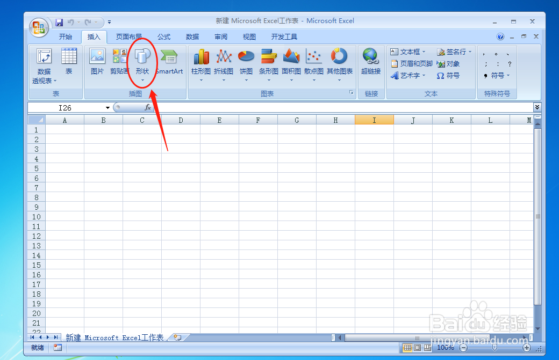Viewport: 559px width, 360px height.
Task: Insert a Line chart (折线图)
Action: pyautogui.click(x=224, y=64)
